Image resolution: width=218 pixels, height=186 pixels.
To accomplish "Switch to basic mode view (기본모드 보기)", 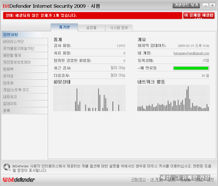I will tap(186, 5).
